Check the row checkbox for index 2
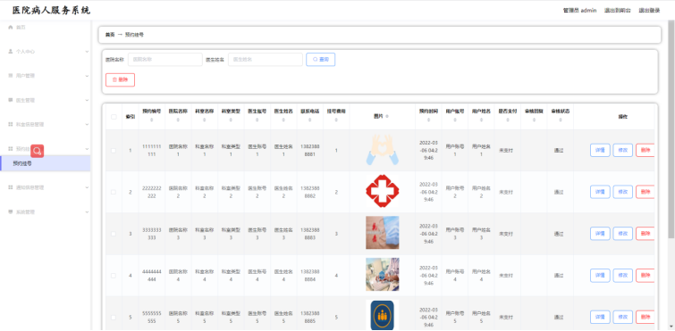 [114, 192]
